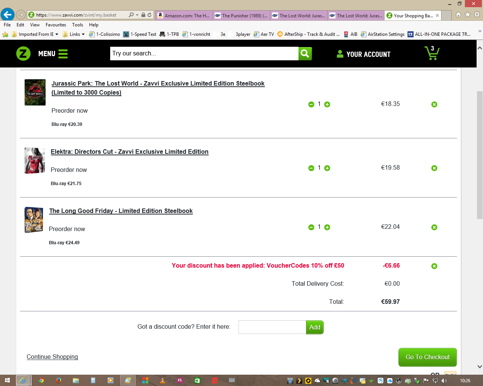This screenshot has height=386, width=483.
Task: Click the browser back arrow button
Action: pyautogui.click(x=7, y=15)
